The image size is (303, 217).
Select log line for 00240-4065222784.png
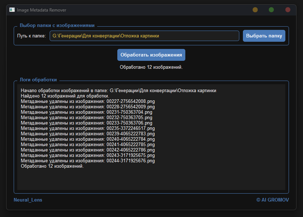pos(88,139)
